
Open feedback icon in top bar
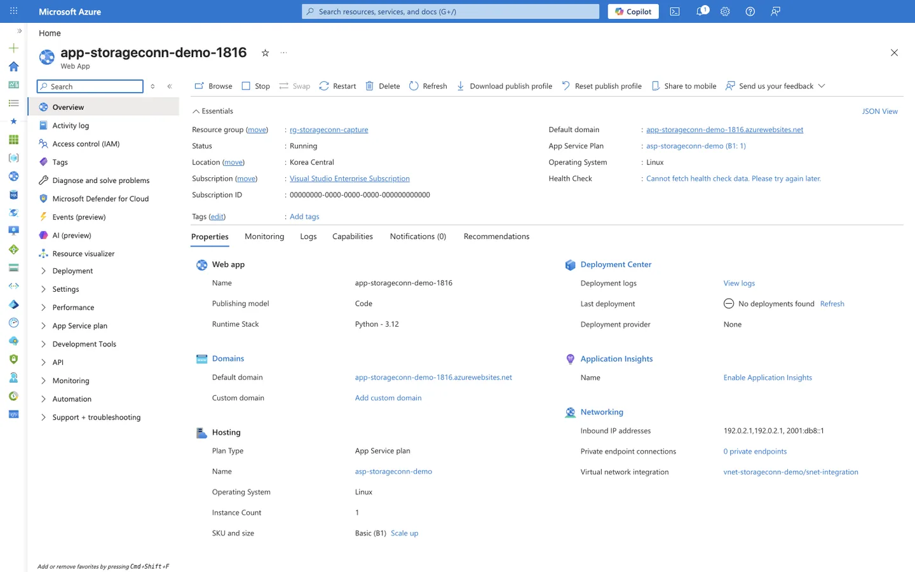775,11
